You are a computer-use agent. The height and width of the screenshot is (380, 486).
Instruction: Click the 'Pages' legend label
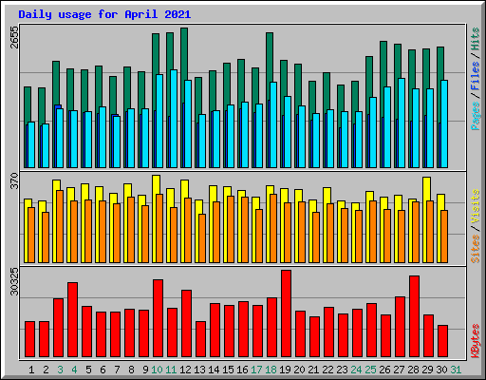click(476, 116)
